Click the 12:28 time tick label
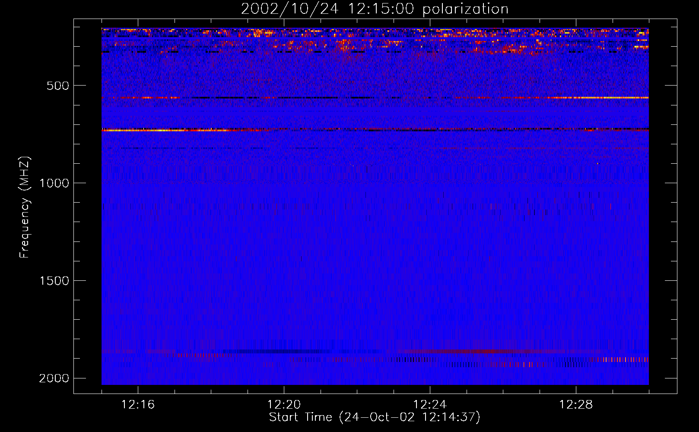 576,405
